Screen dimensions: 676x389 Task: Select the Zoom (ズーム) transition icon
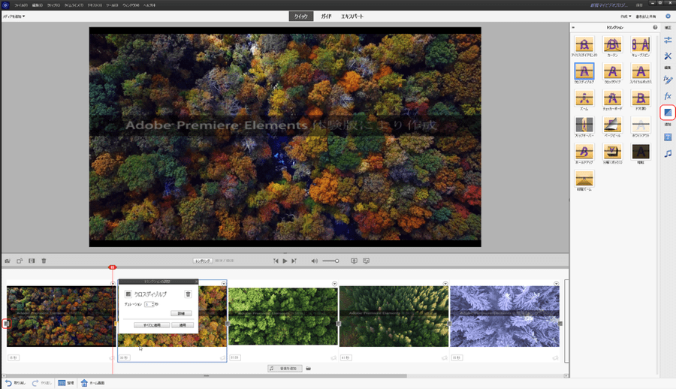[x=584, y=98]
